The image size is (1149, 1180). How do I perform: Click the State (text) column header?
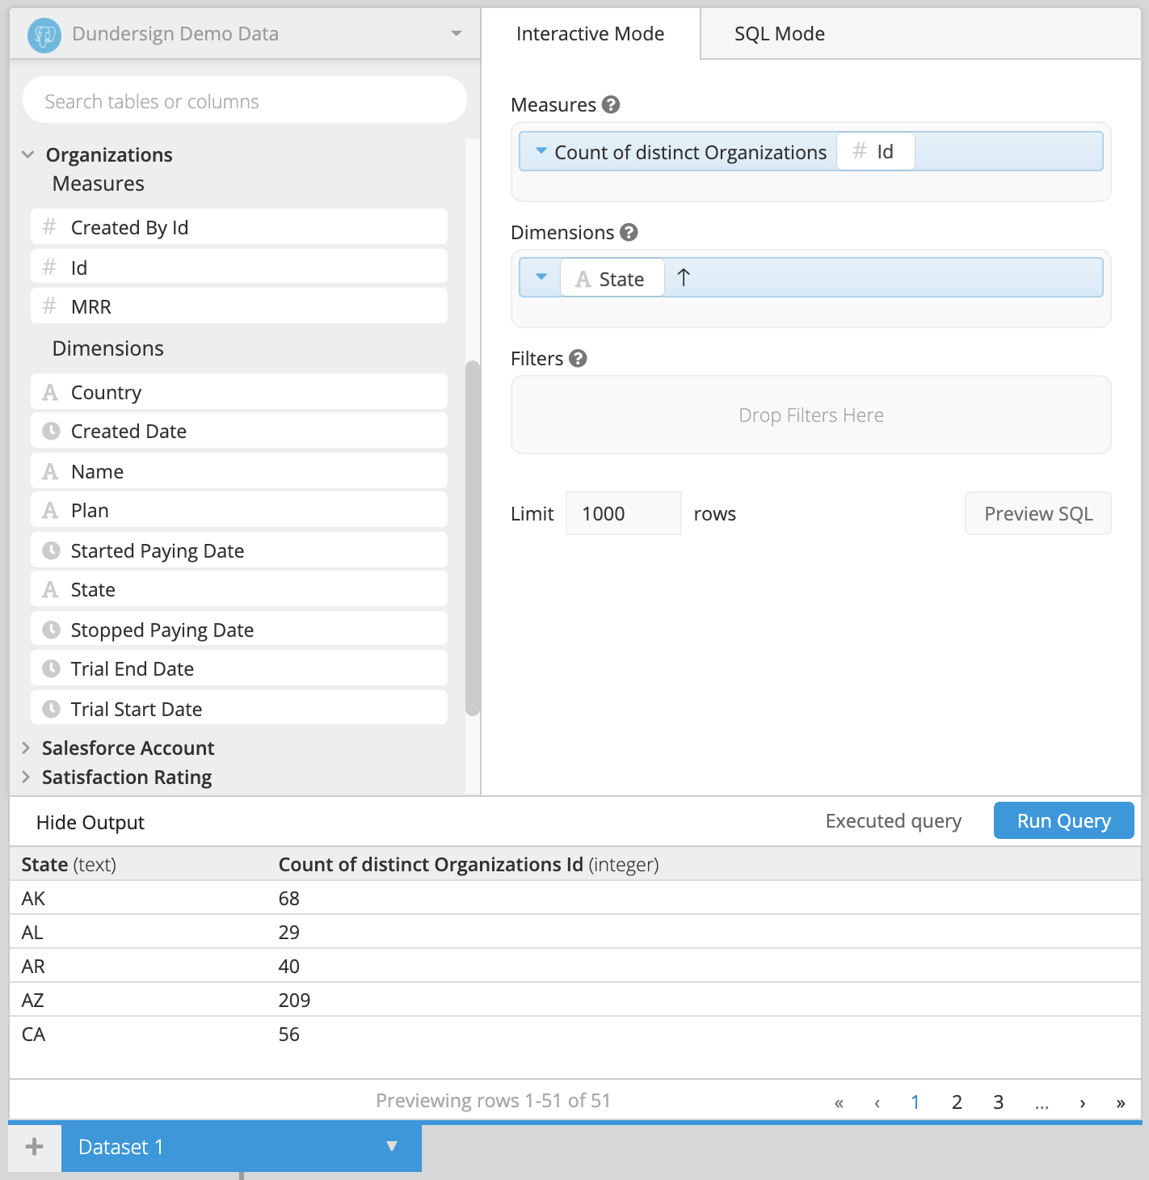[69, 865]
